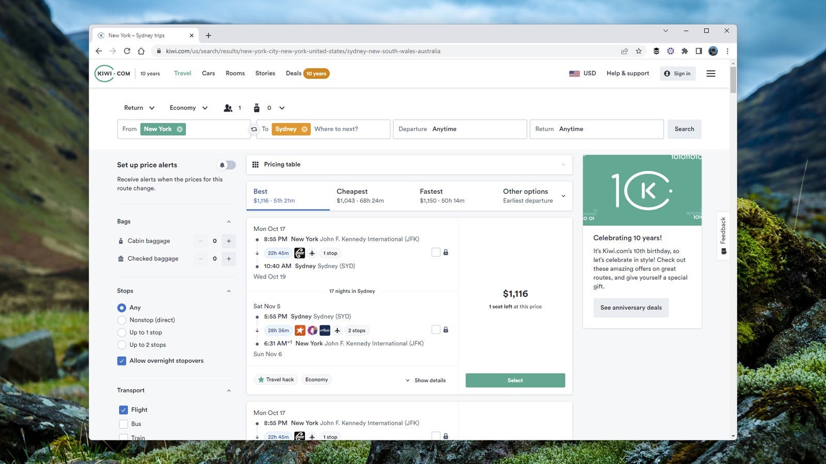Remove Sydney from destination field

(x=305, y=129)
